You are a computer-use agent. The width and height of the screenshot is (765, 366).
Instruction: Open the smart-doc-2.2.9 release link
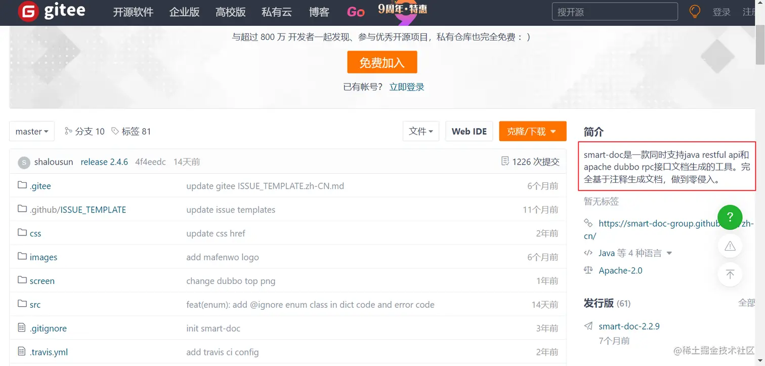click(x=629, y=326)
